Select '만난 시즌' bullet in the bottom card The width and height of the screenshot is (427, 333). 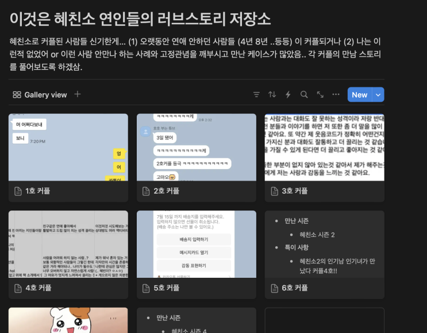(x=168, y=317)
